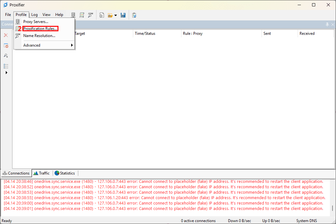Select the log entry at 20:38:53
336x224 pixels.
[164, 192]
